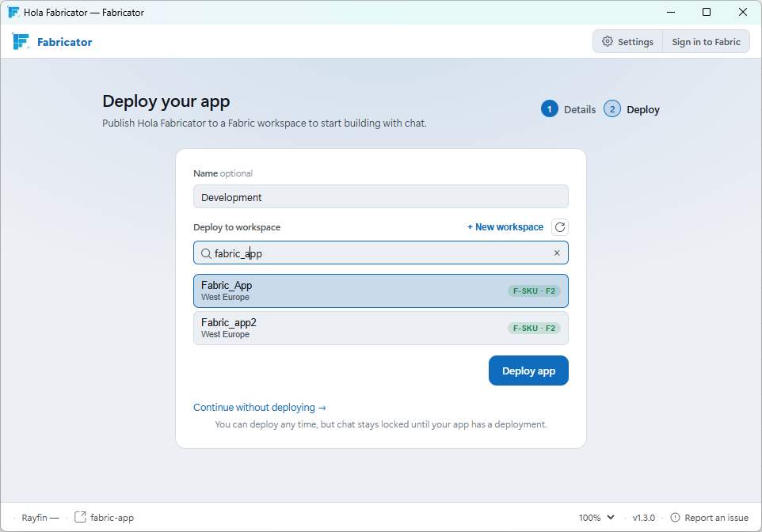Maximize the Fabricator window
The image size is (762, 532).
pyautogui.click(x=707, y=12)
